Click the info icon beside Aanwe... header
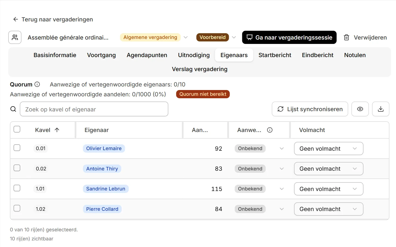396x247 pixels. [270, 130]
